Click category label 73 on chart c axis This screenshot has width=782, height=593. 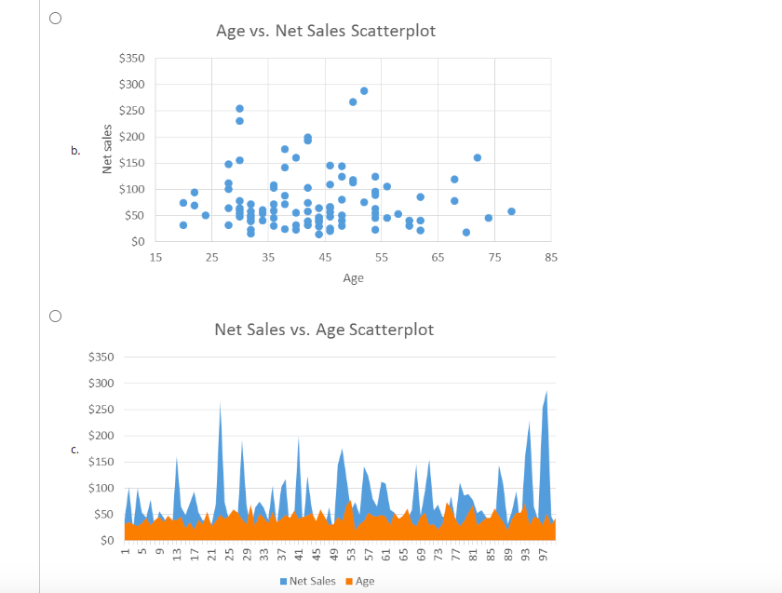[x=438, y=555]
